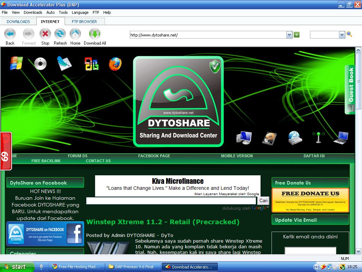Click the Kiva Microfinance ad link

click(x=178, y=181)
